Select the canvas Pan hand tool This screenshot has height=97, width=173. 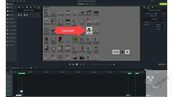click(x=81, y=4)
